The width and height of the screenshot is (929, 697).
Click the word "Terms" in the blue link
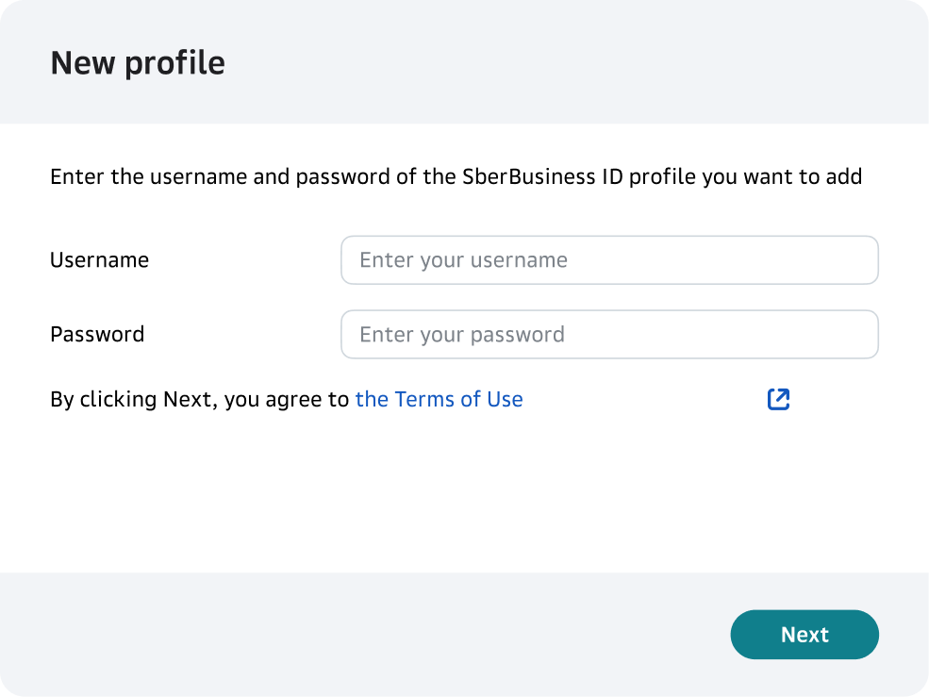(424, 399)
